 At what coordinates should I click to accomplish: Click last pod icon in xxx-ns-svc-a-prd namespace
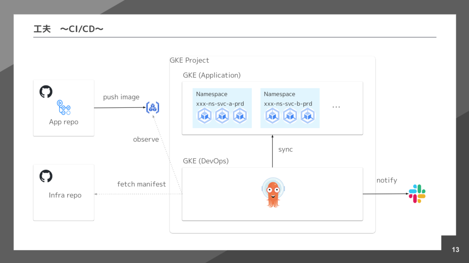(x=240, y=116)
